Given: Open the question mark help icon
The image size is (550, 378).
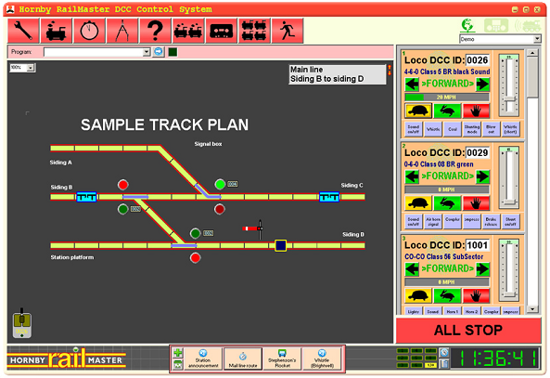Looking at the screenshot, I should coord(155,31).
